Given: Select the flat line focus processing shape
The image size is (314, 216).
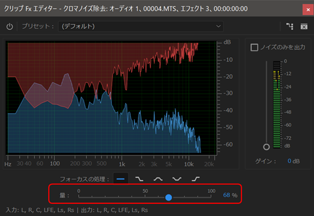Looking at the screenshot, I should point(121,179).
